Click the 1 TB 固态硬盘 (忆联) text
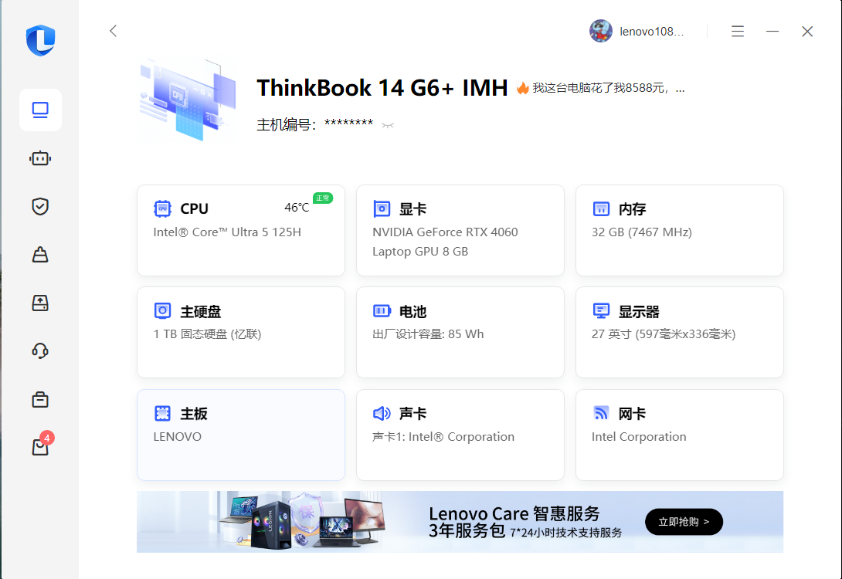The height and width of the screenshot is (579, 842). point(207,334)
